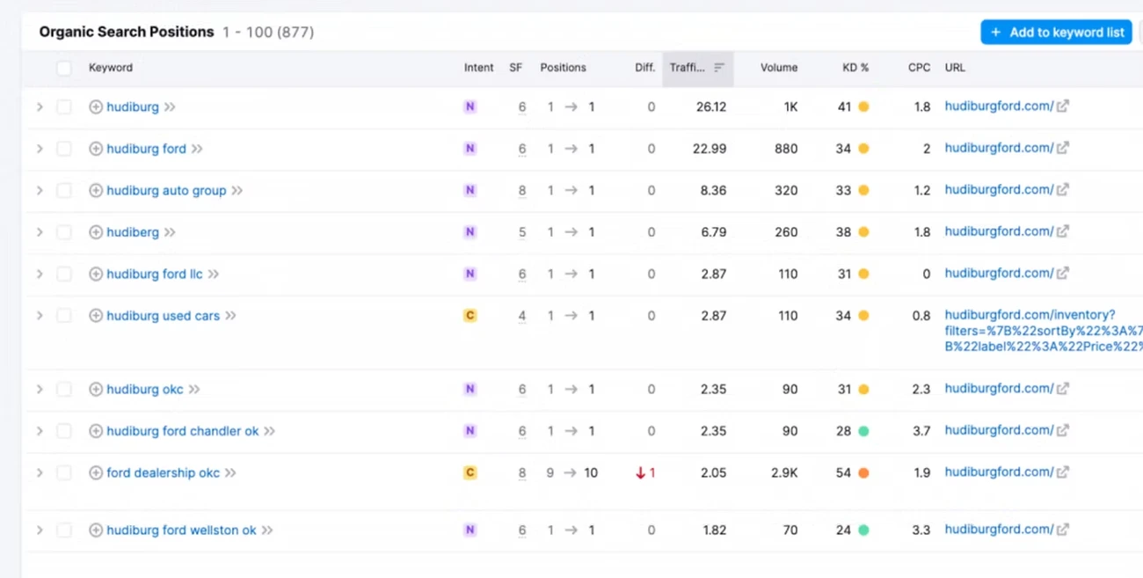This screenshot has height=578, width=1143.
Task: Expand the hudiburg auto group row chevron
Action: click(40, 190)
